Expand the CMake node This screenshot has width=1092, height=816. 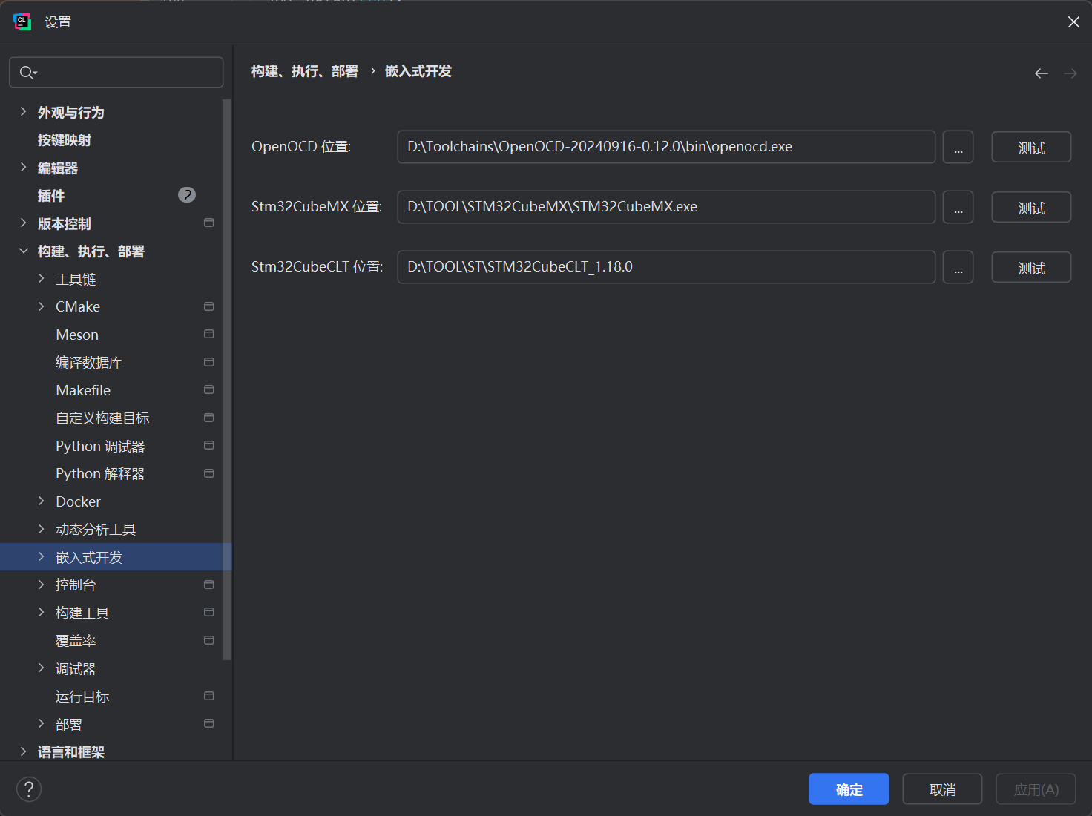[x=42, y=306]
